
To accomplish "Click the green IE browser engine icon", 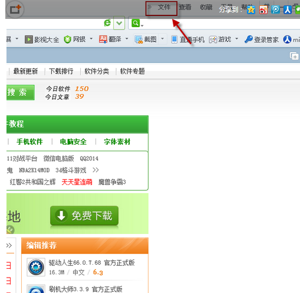I will click(107, 23).
